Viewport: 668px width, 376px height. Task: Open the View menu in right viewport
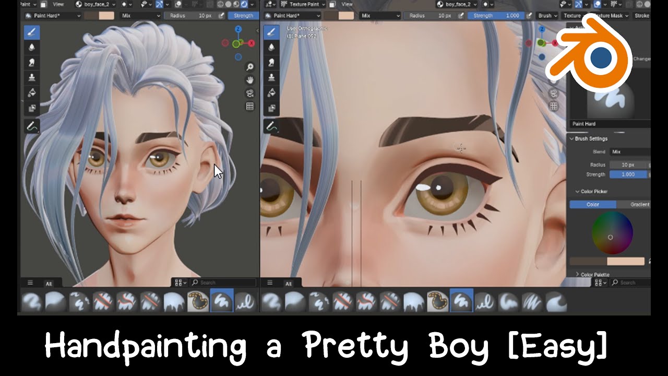(x=347, y=4)
